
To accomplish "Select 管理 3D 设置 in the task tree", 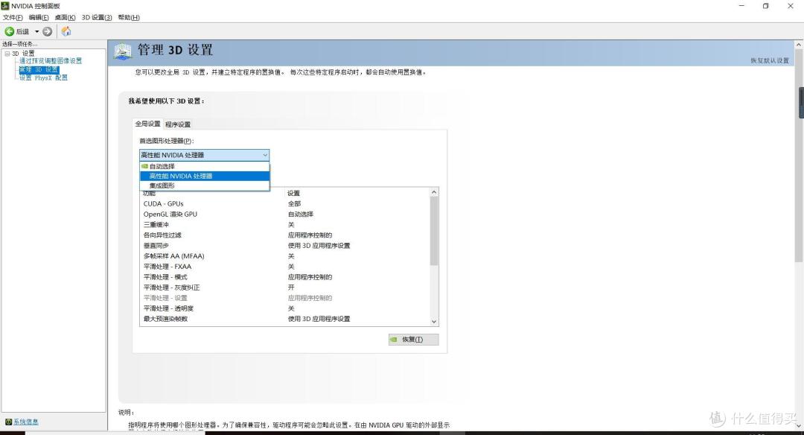I will click(39, 70).
